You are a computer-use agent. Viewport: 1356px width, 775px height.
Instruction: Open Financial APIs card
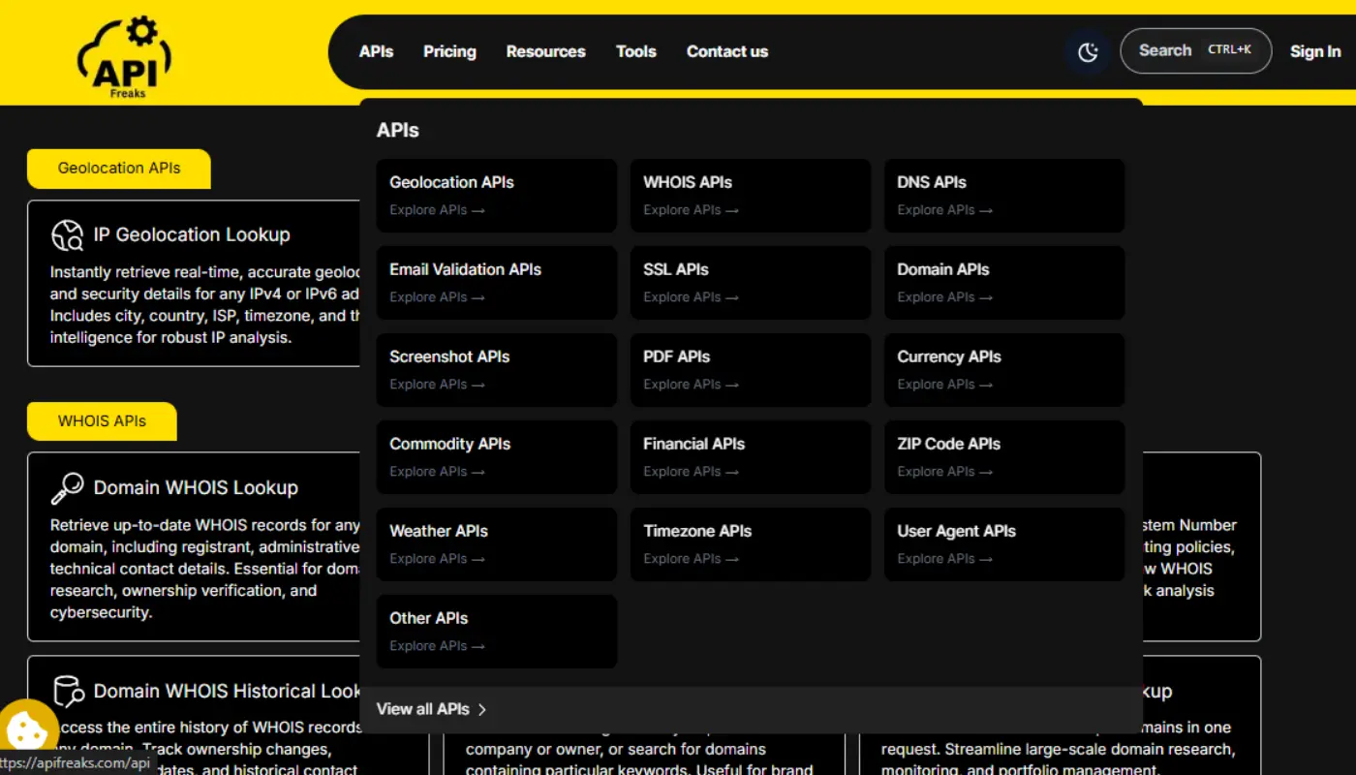[x=751, y=457]
